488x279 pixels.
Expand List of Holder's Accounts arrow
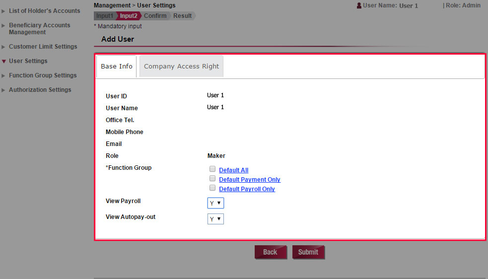pyautogui.click(x=4, y=11)
